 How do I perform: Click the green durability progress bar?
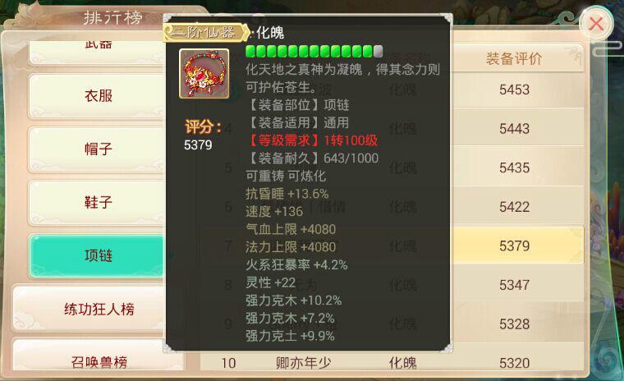click(314, 52)
